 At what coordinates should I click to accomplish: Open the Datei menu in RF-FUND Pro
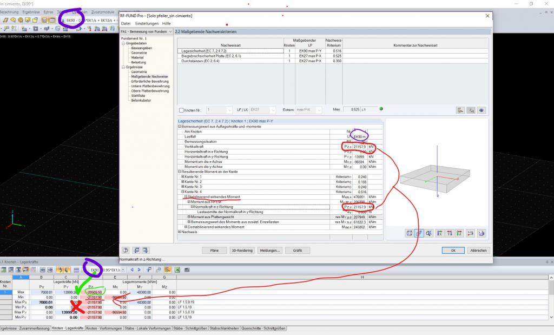(126, 23)
